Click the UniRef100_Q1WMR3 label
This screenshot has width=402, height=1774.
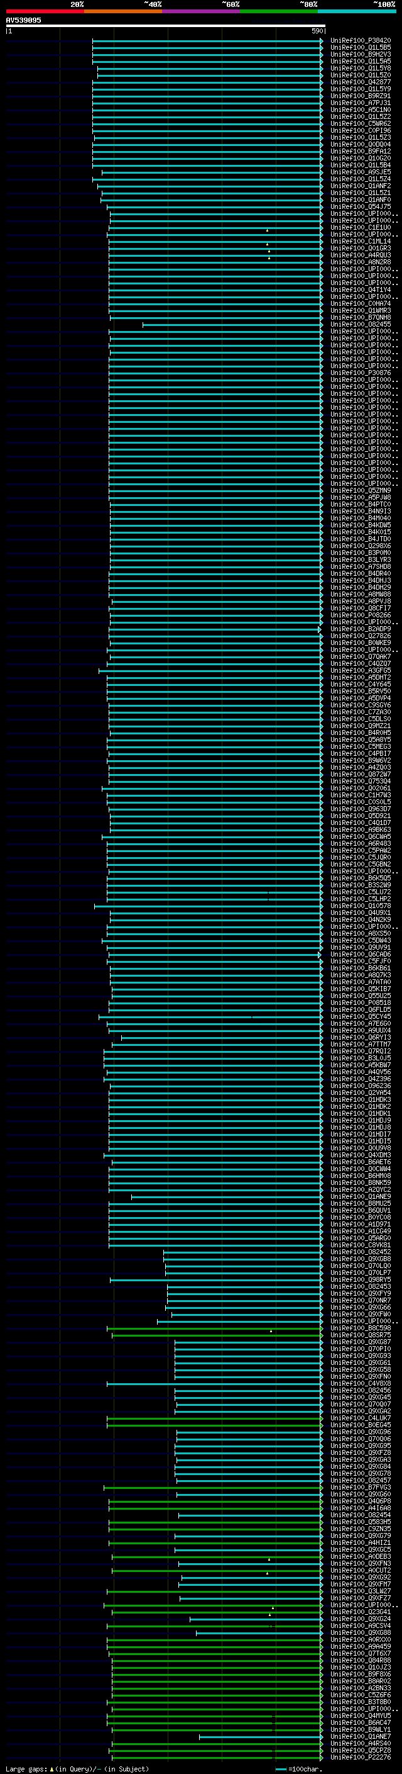pos(360,311)
